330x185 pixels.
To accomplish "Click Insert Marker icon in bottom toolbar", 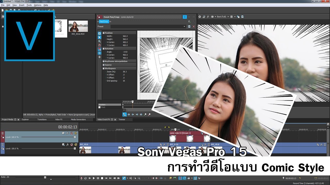I will pos(171,178).
